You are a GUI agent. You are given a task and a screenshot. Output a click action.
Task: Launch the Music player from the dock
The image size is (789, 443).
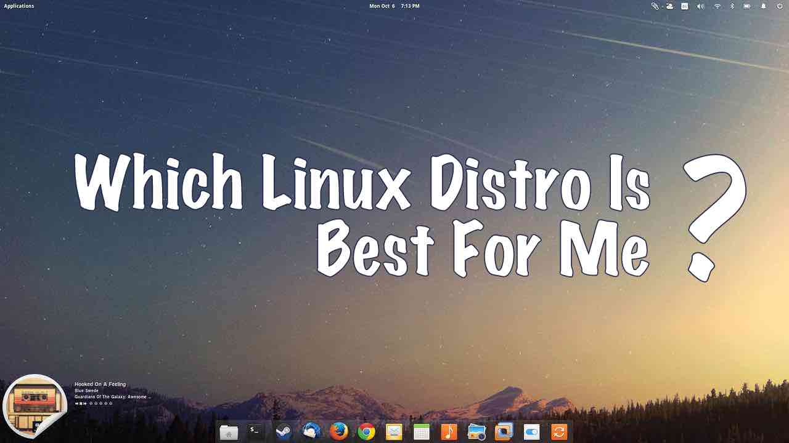click(x=448, y=432)
